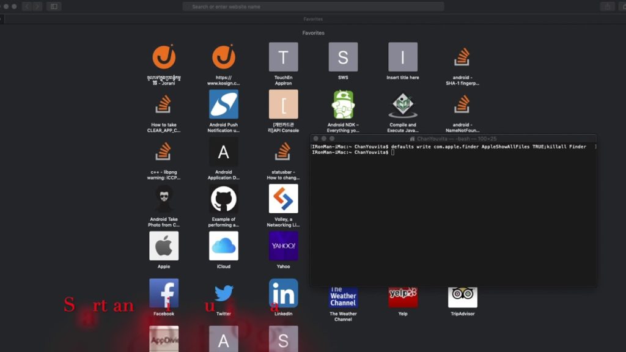Open the Facebook favorite
The image size is (626, 352).
click(x=164, y=293)
